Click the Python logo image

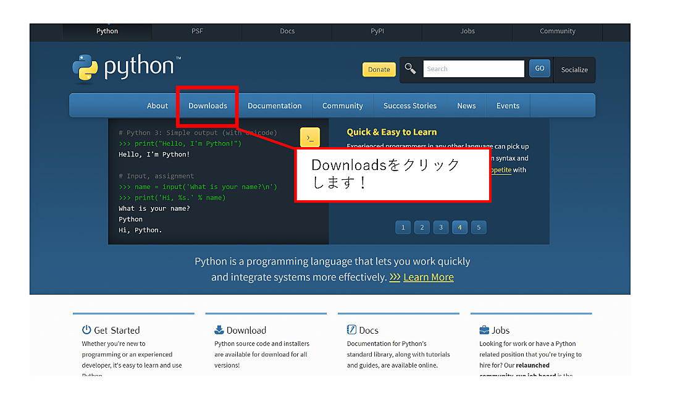[127, 67]
